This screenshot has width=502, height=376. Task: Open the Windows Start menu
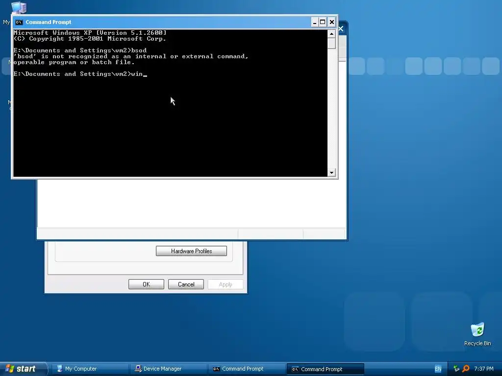coord(23,369)
